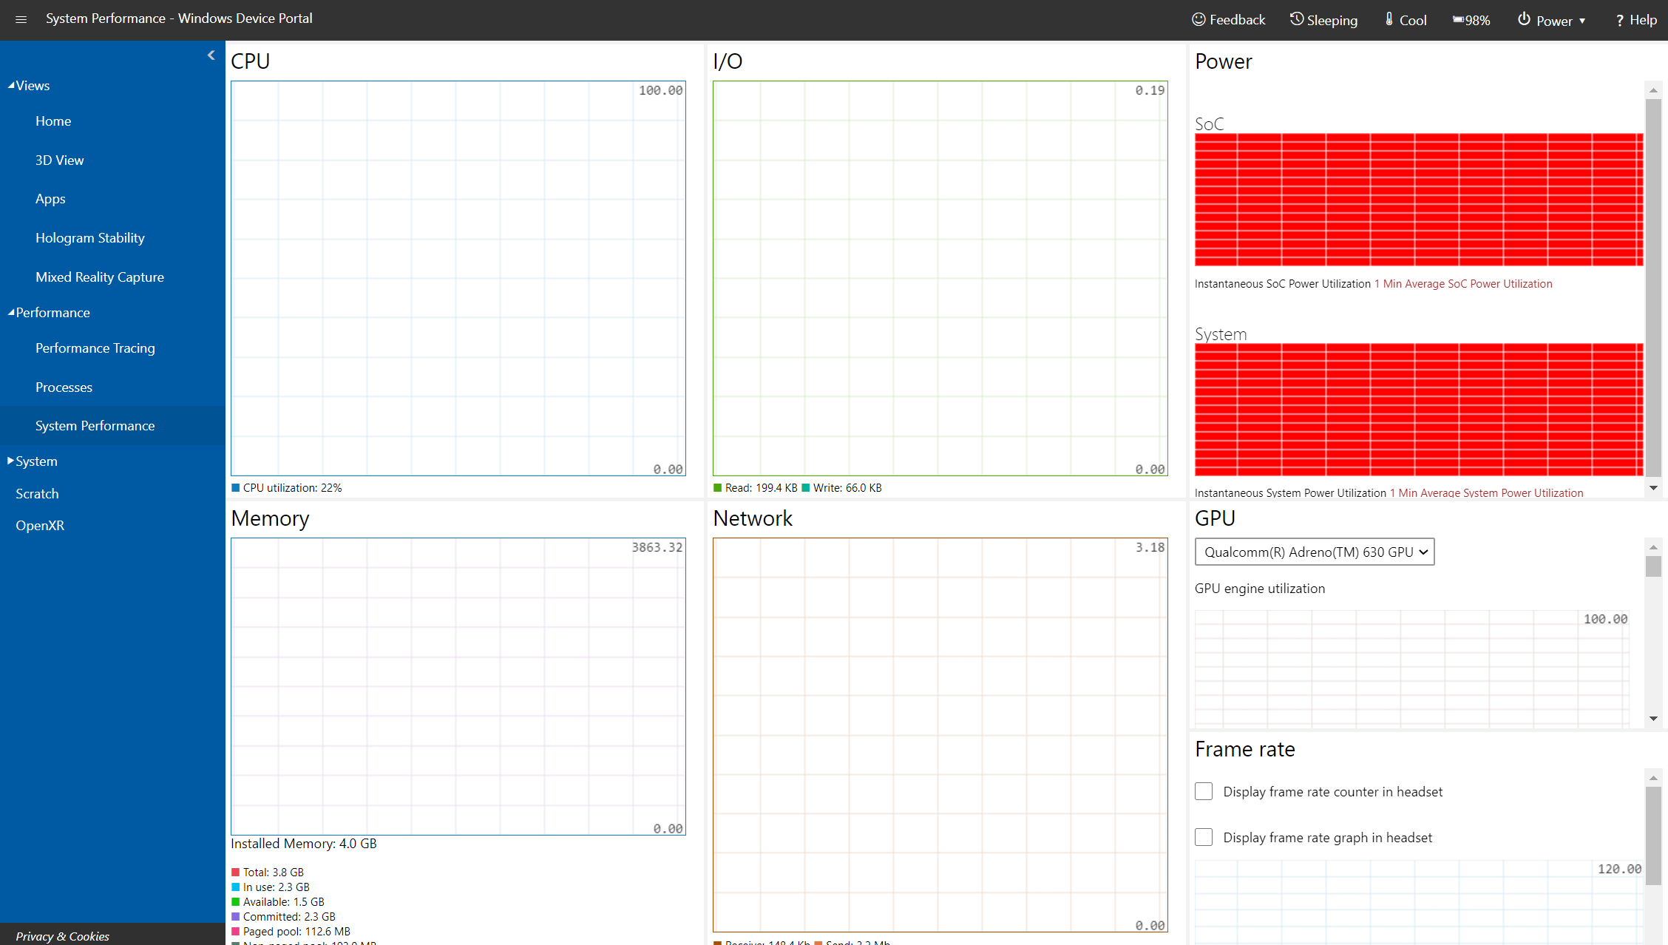Navigate to Hologram Stability view
Viewport: 1668px width, 945px height.
click(89, 237)
